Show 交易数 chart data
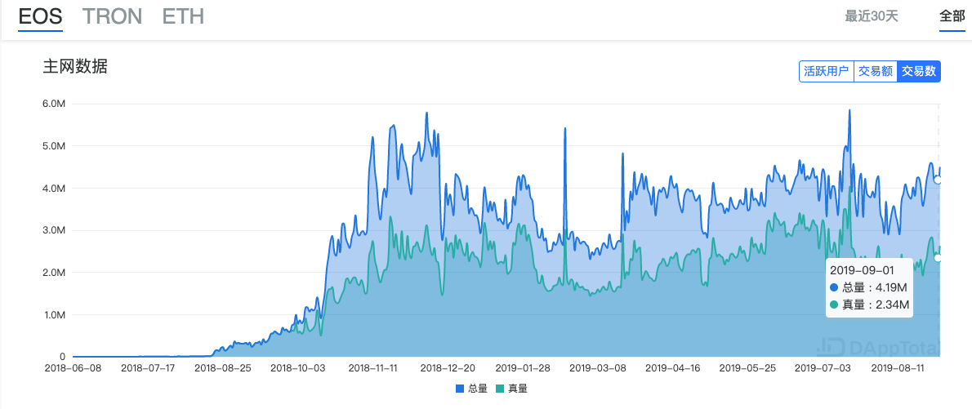The height and width of the screenshot is (409, 972). pyautogui.click(x=919, y=71)
